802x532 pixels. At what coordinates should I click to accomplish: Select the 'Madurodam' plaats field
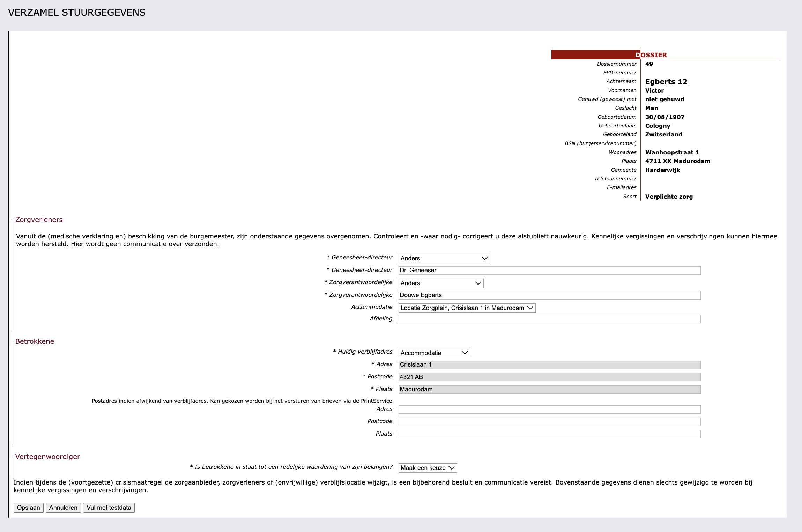(x=550, y=389)
